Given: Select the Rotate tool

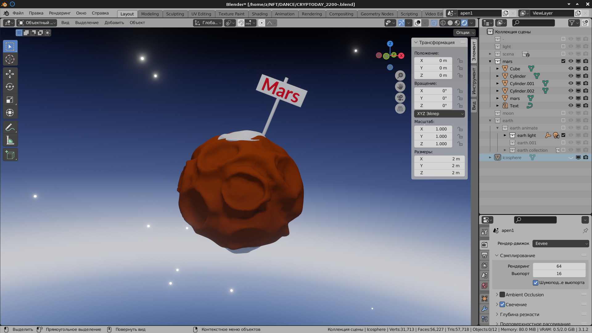Looking at the screenshot, I should click(x=10, y=87).
